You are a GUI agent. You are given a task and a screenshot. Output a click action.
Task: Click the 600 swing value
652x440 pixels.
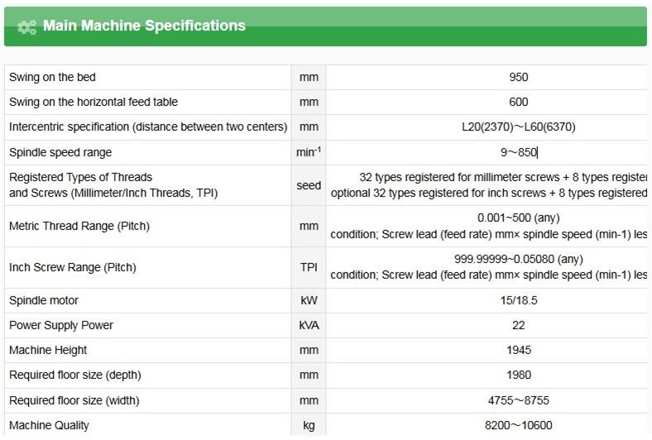519,102
